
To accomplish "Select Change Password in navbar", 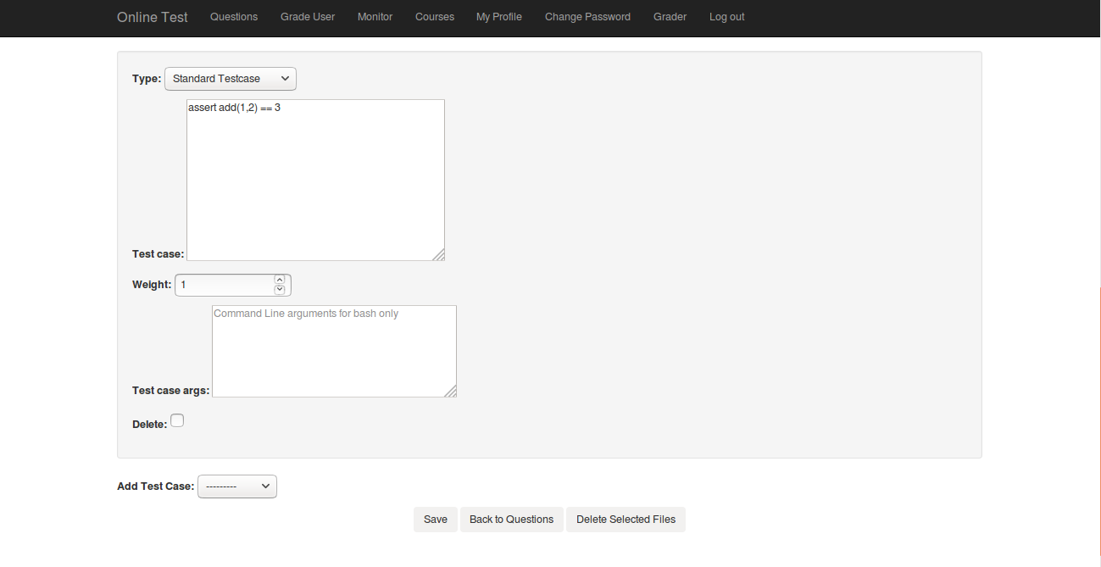I will 587,17.
